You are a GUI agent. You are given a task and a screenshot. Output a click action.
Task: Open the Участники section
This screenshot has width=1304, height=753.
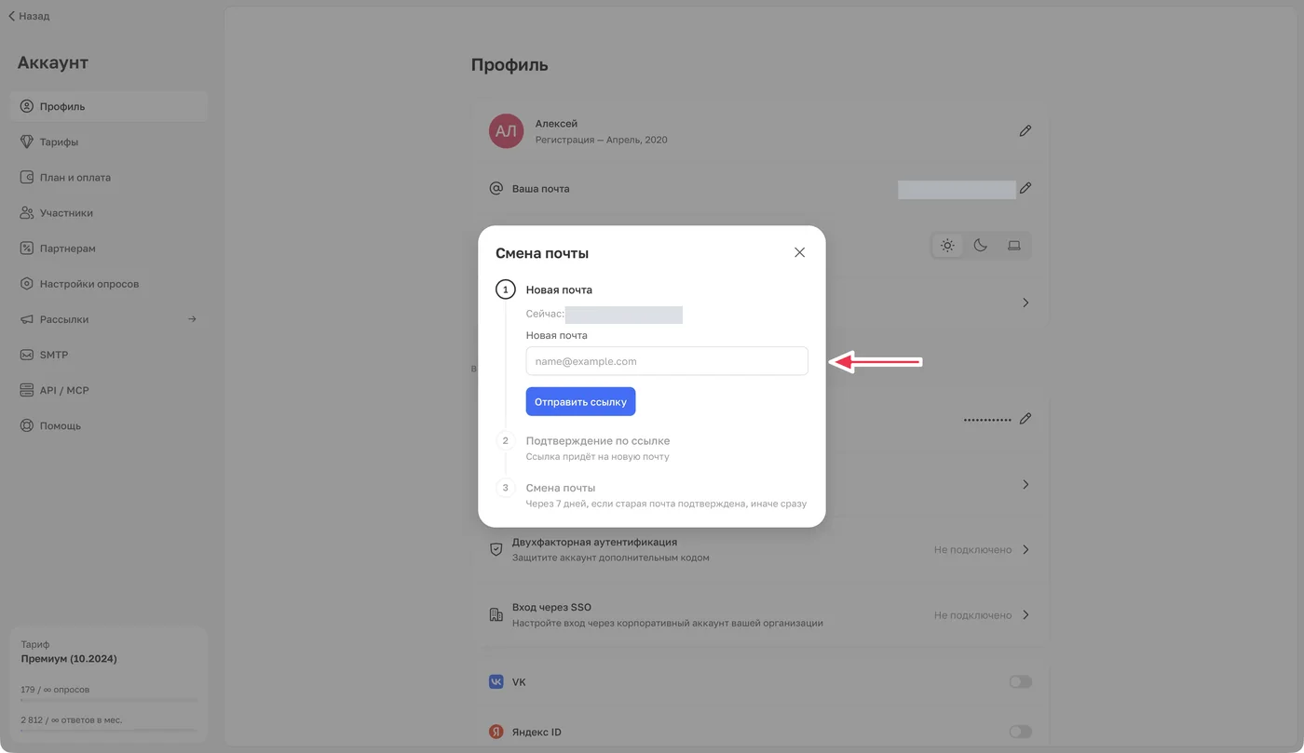point(109,213)
